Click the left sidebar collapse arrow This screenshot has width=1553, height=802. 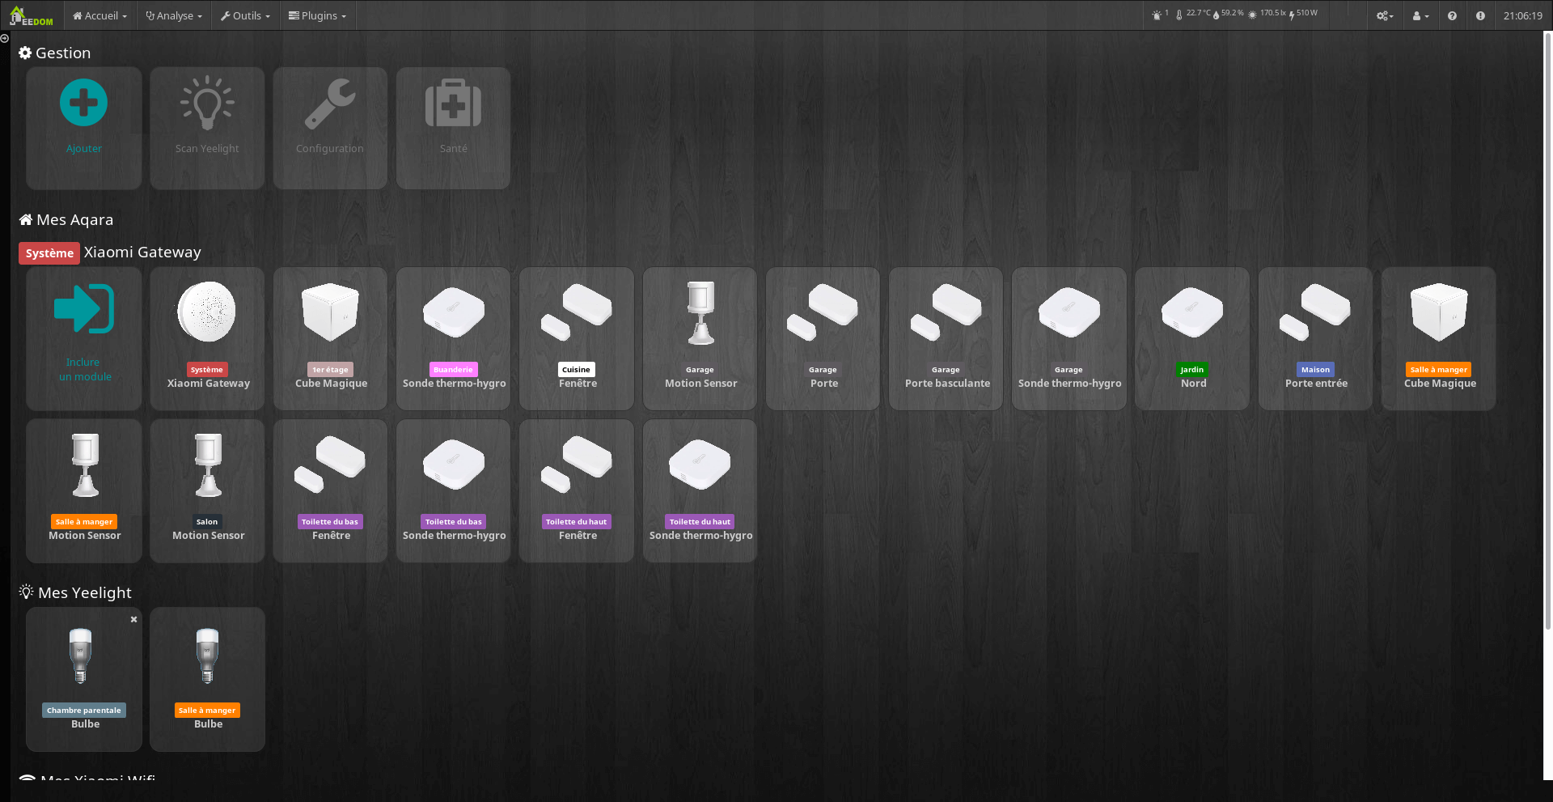pos(5,38)
